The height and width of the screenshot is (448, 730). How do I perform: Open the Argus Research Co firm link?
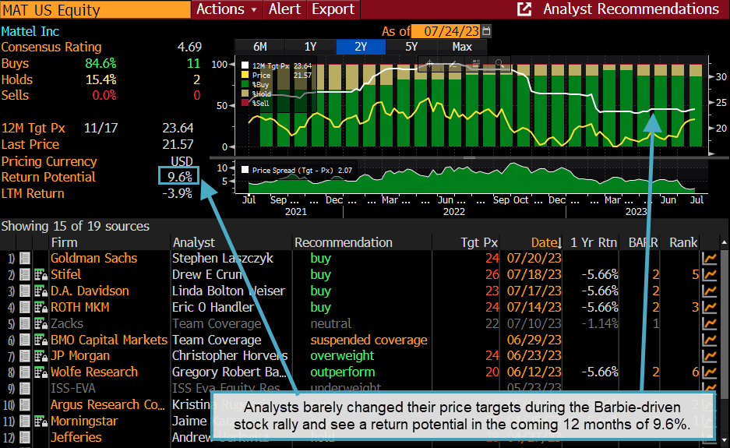click(x=108, y=404)
